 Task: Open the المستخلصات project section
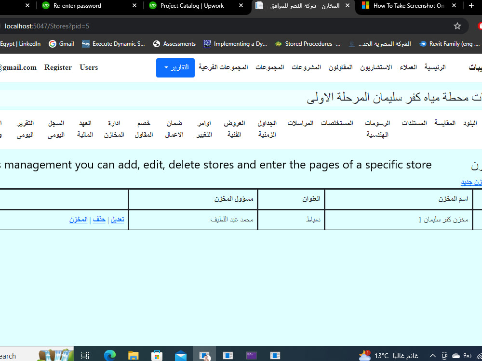coord(337,123)
